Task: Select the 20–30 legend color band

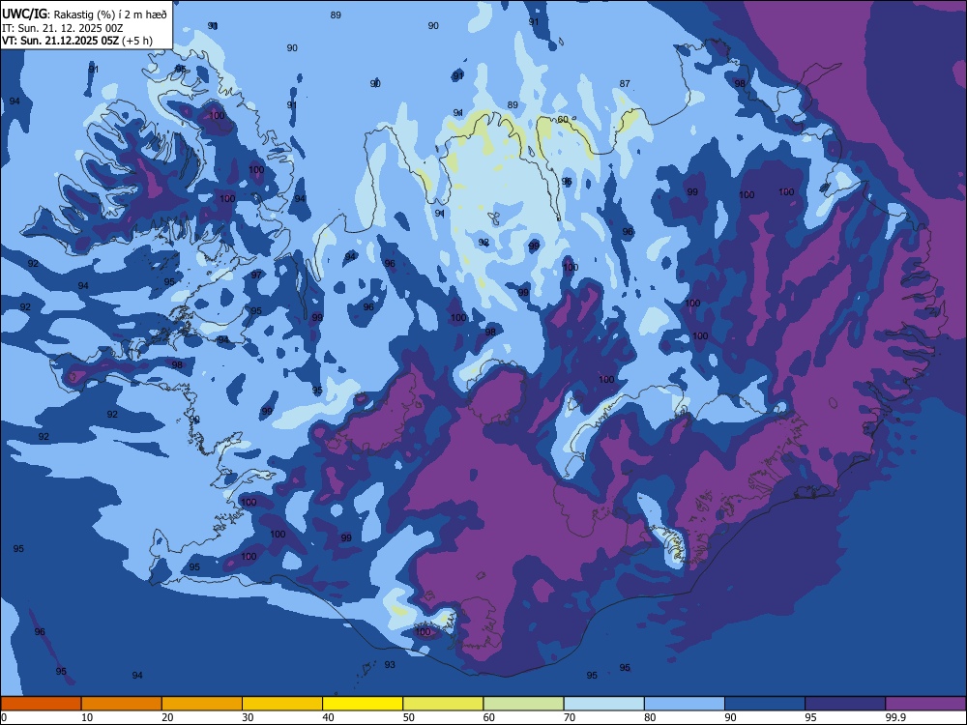Action: tap(202, 704)
